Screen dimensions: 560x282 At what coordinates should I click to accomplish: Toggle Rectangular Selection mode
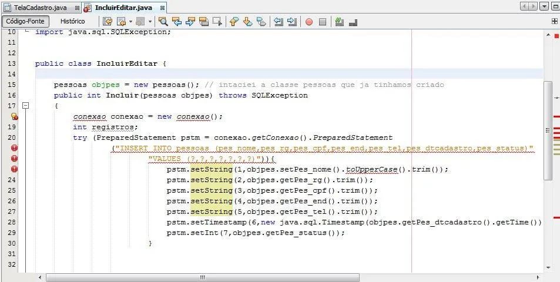point(217,22)
